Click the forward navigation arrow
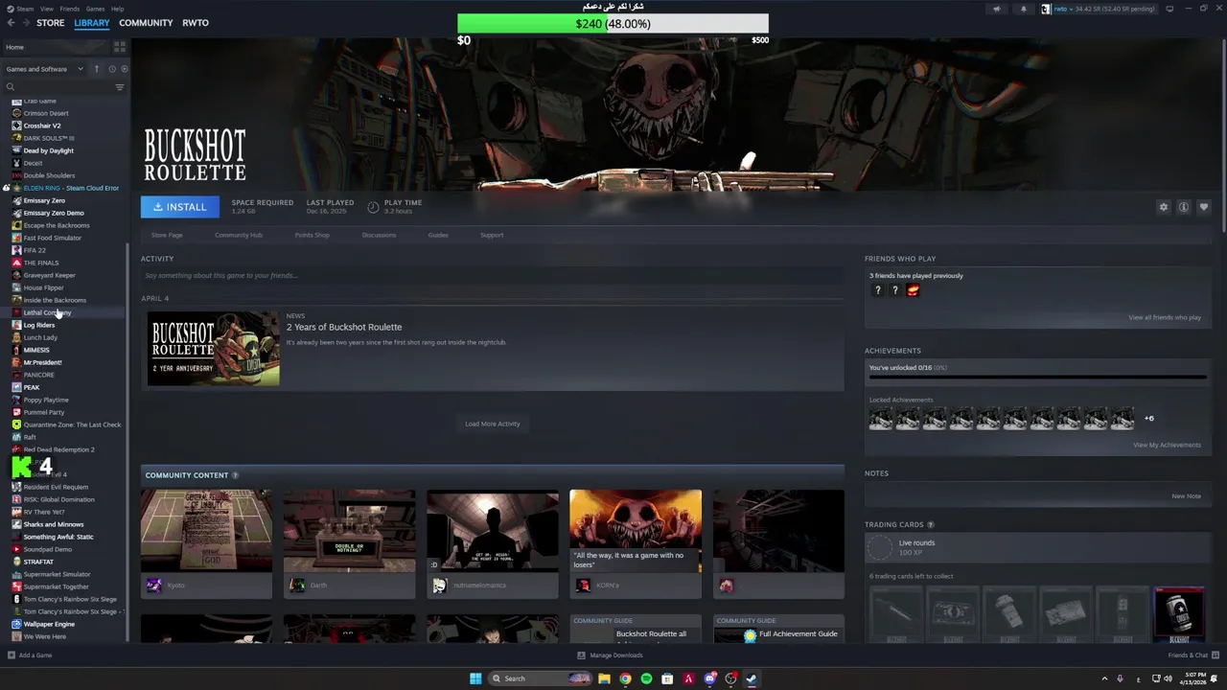Viewport: 1227px width, 690px height. [26, 23]
